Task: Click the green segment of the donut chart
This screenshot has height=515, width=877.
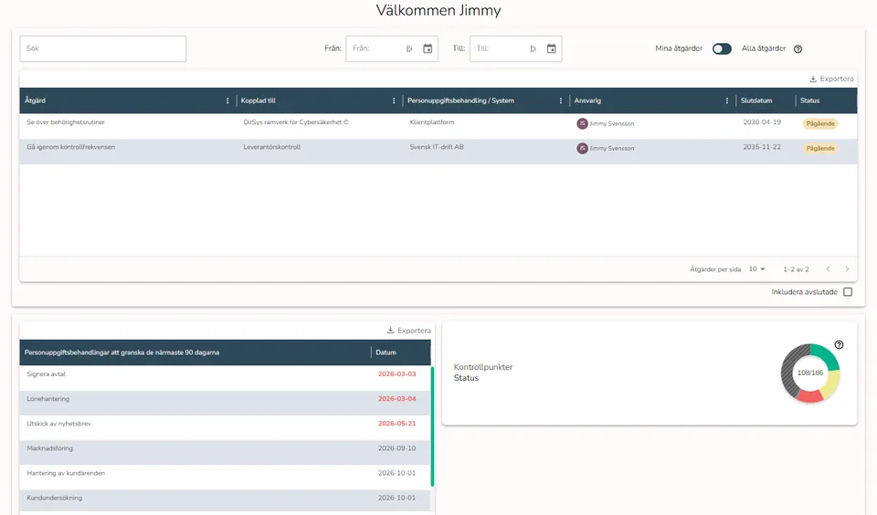Action: pyautogui.click(x=826, y=355)
